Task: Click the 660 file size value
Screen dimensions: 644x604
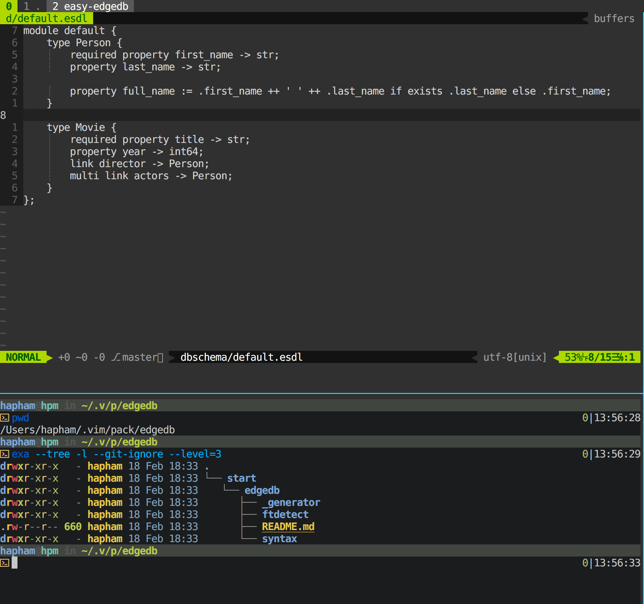Action: coord(73,526)
